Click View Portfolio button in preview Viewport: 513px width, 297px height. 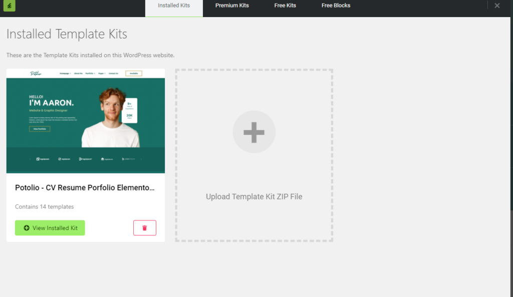(x=40, y=129)
